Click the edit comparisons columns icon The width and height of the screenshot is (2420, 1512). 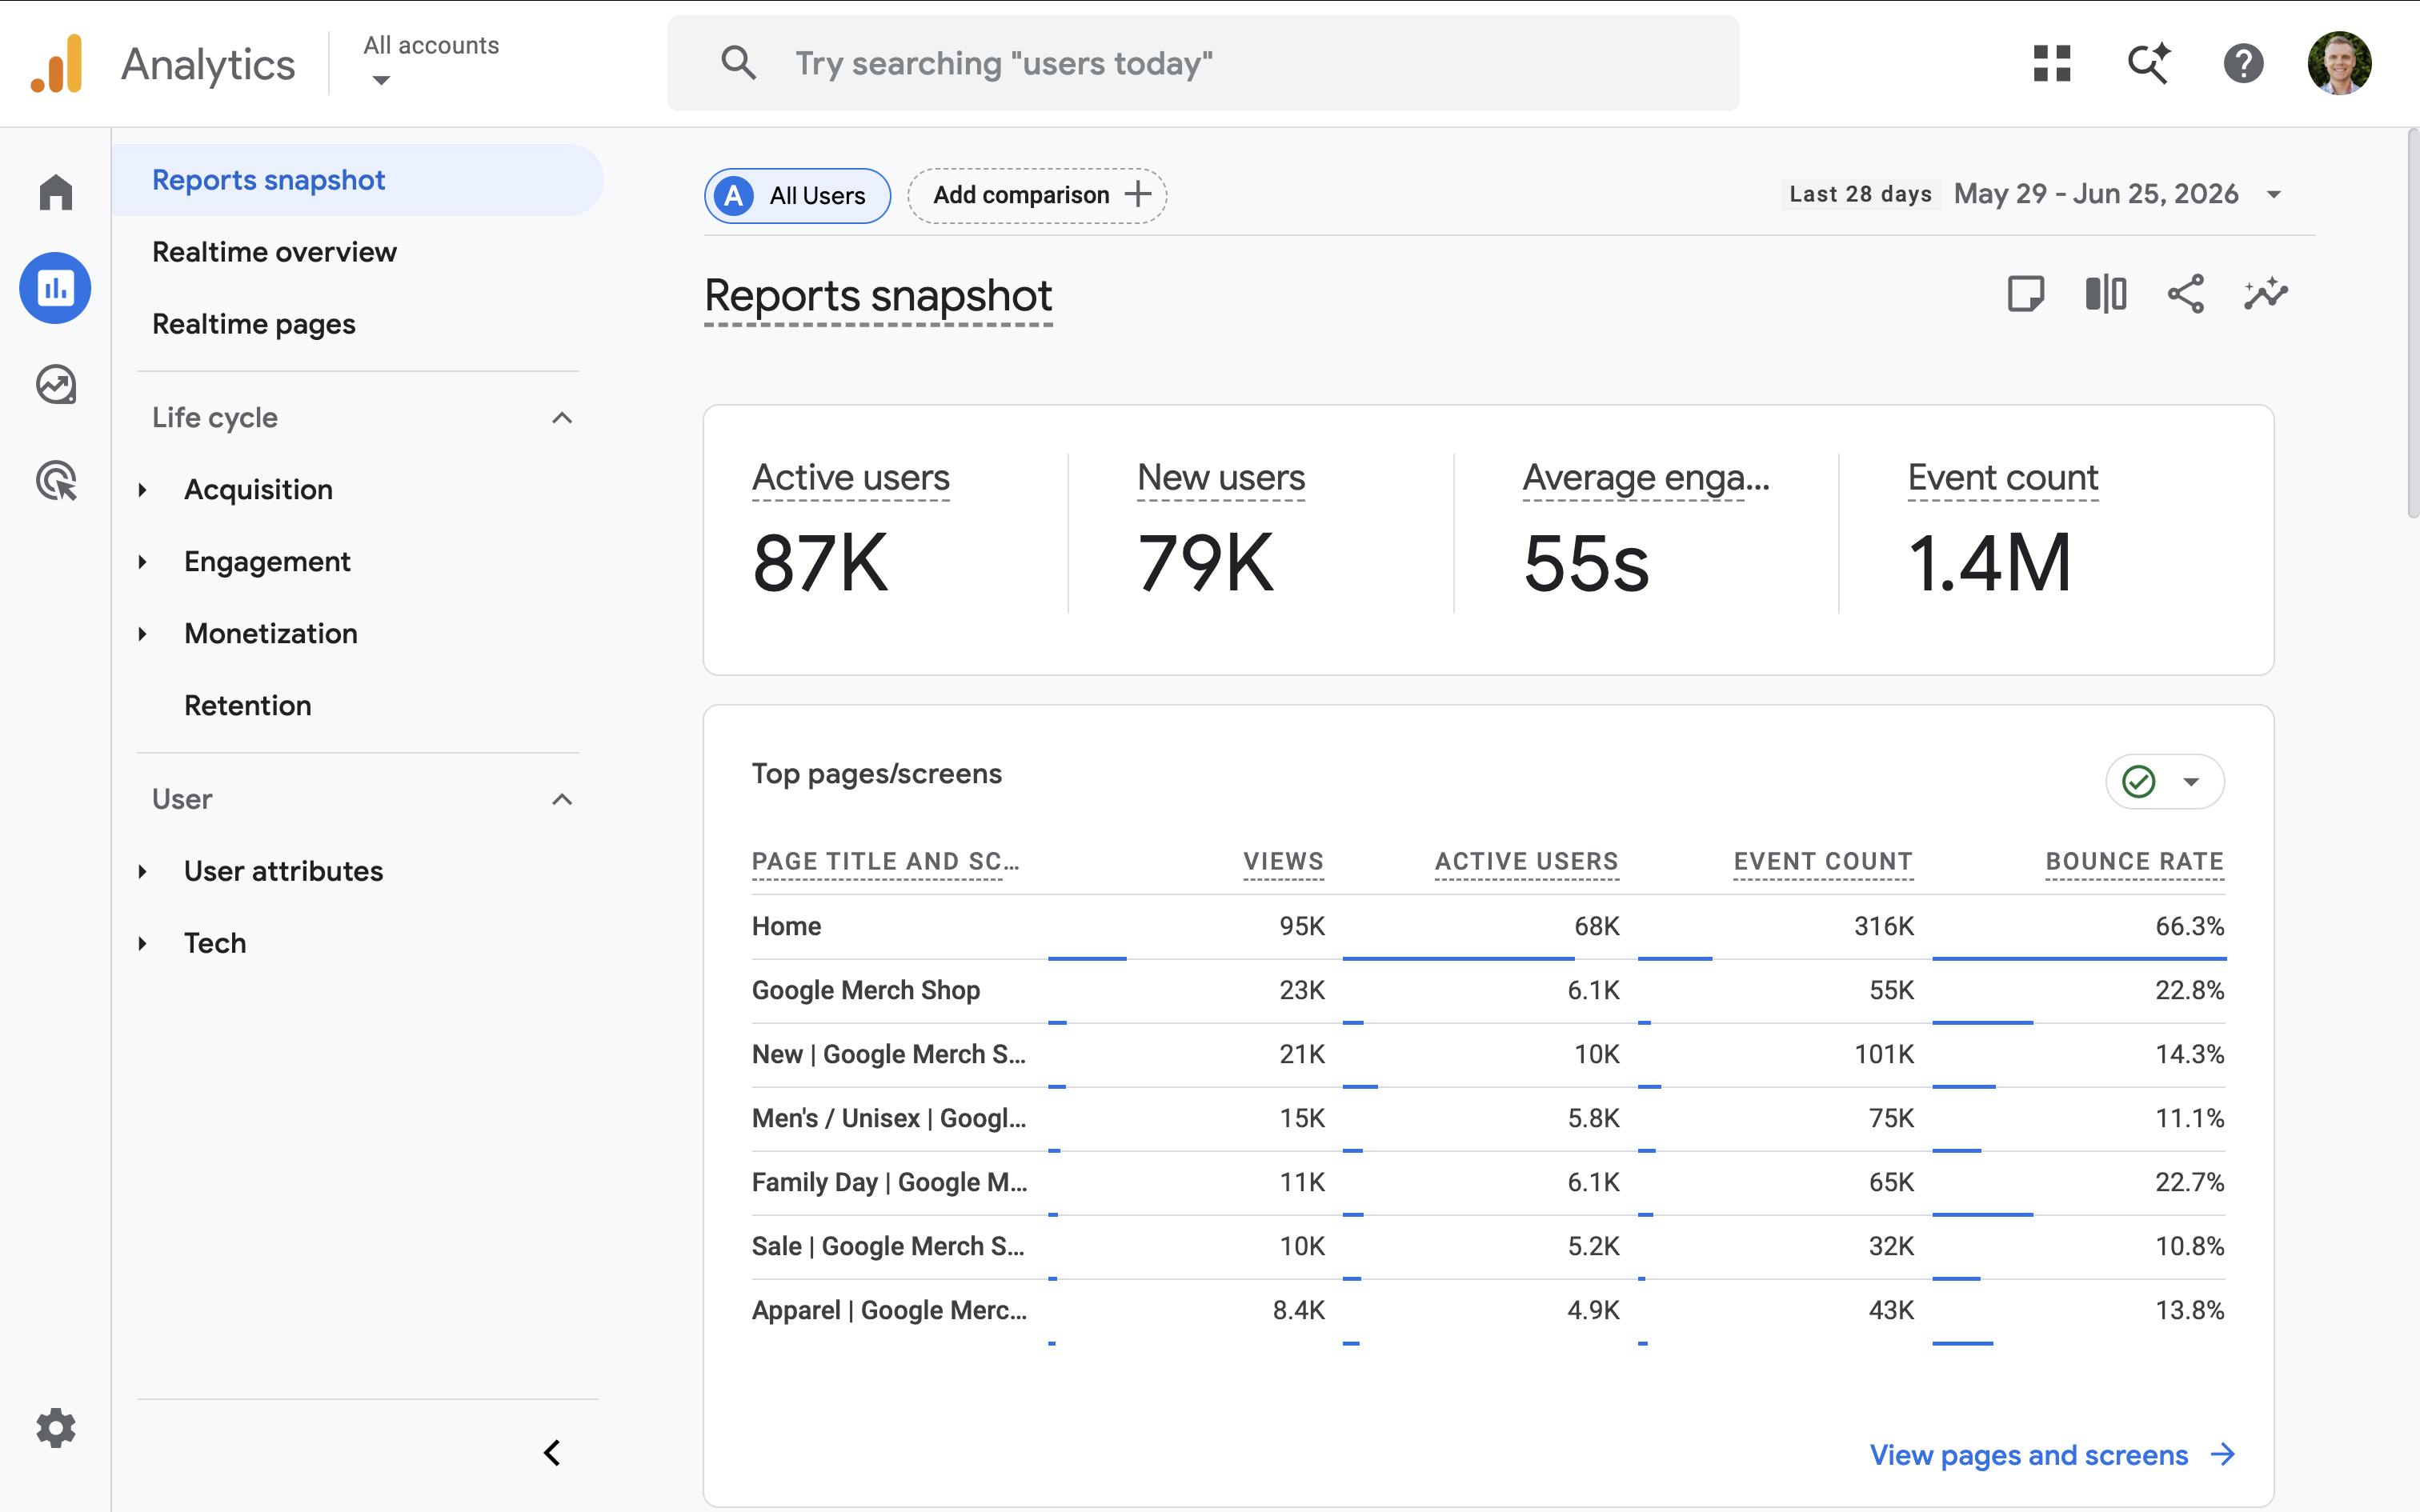(x=2106, y=294)
